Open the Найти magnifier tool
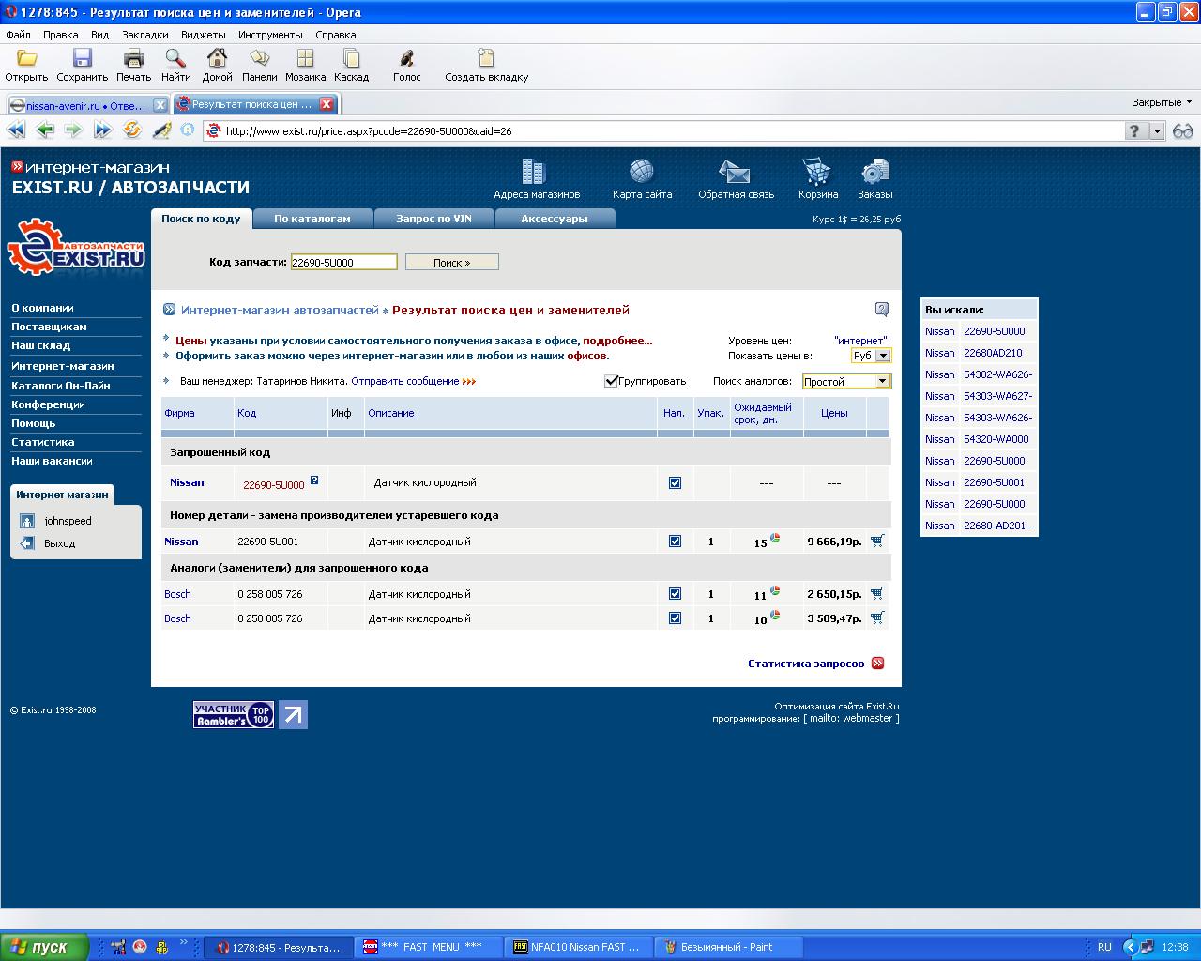Screen dimensions: 1201x961 tap(175, 58)
